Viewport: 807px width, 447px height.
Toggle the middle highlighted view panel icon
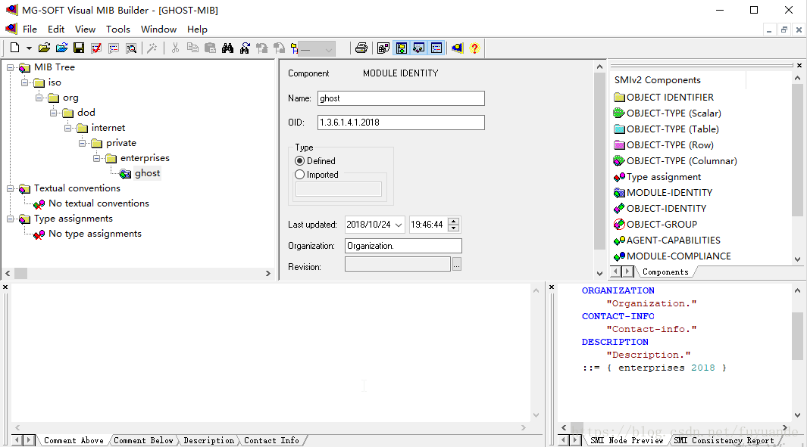419,48
